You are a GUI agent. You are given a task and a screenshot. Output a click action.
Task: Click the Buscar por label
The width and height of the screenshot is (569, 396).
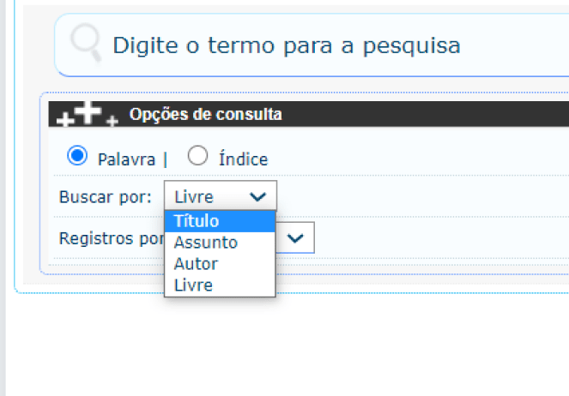(x=106, y=196)
